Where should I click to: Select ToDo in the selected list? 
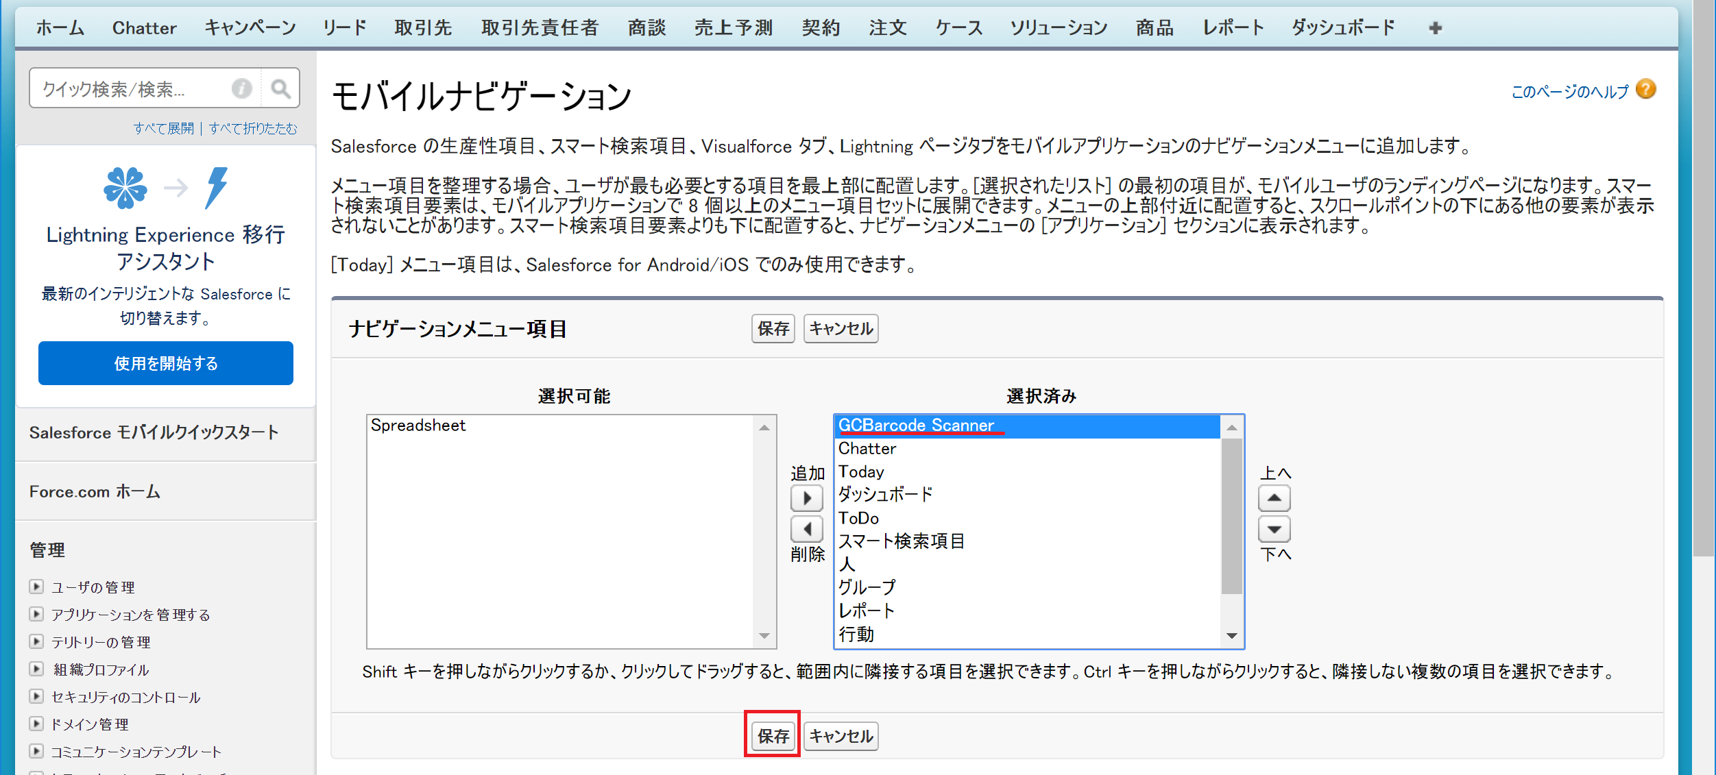(x=1028, y=518)
